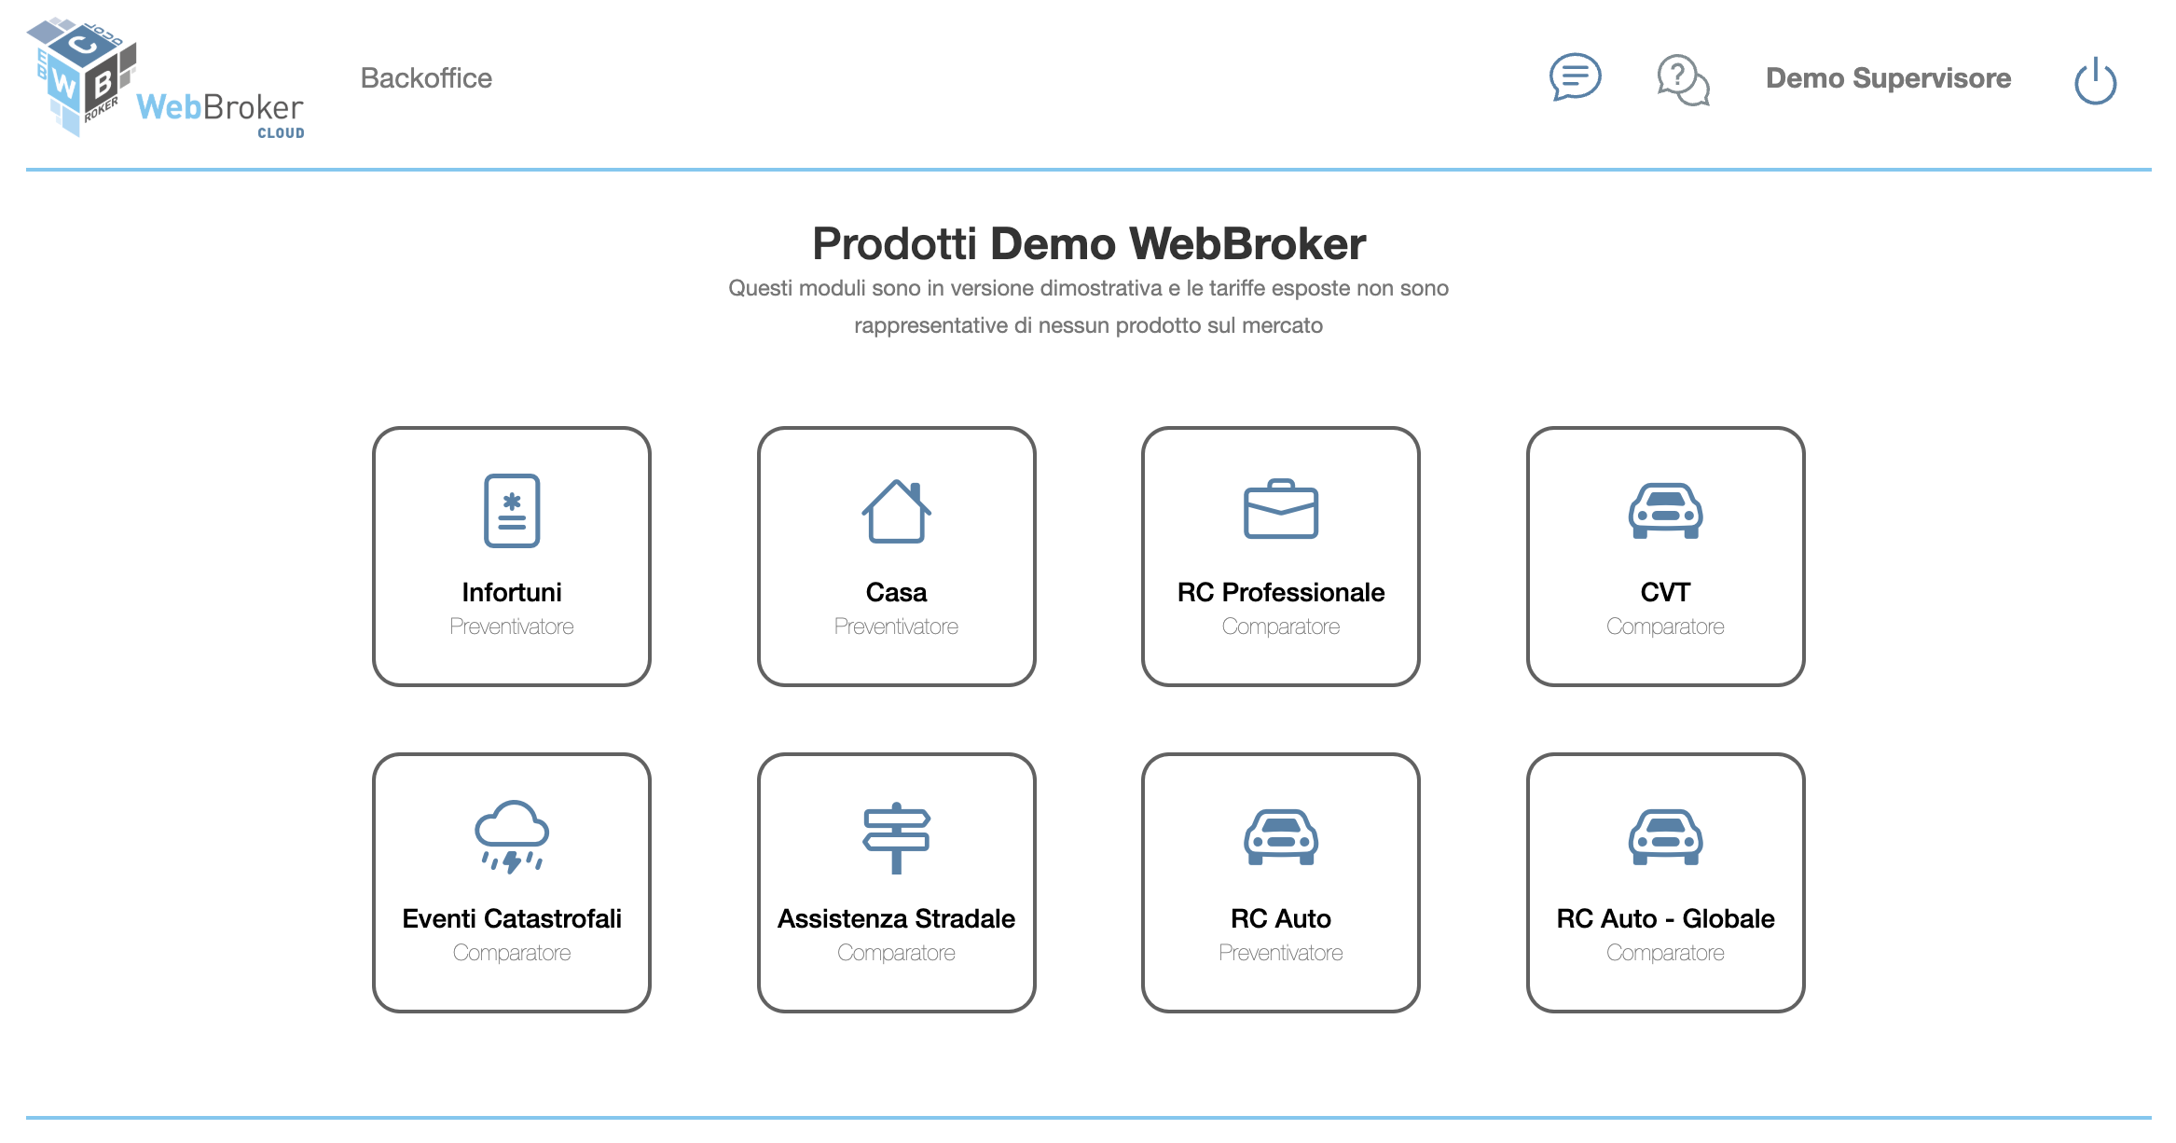This screenshot has height=1143, width=2176.
Task: Click the Demo Supervisore user name
Action: click(x=1888, y=78)
